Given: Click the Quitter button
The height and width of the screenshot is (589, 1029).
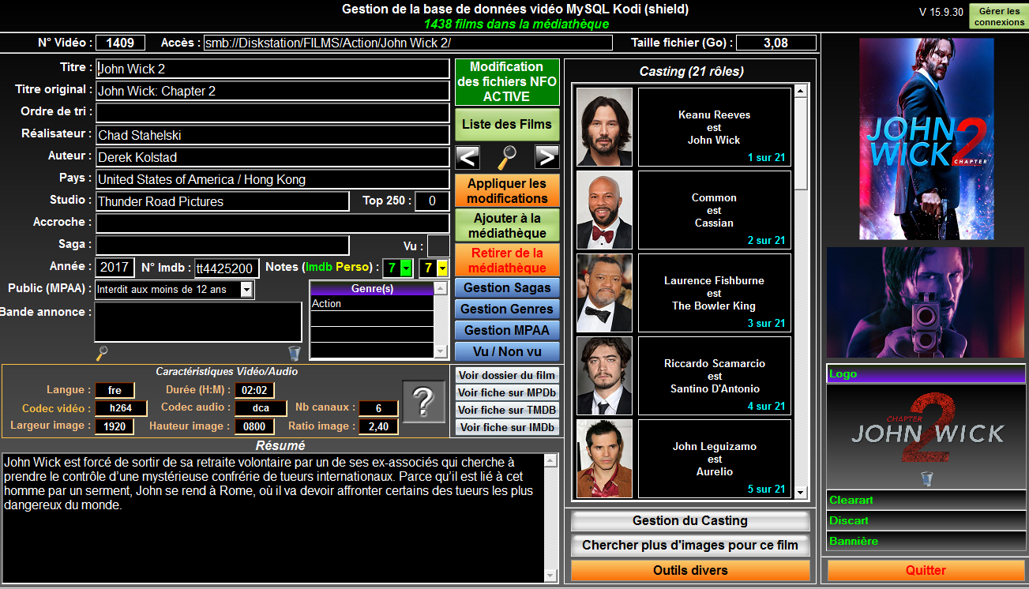Looking at the screenshot, I should (x=926, y=570).
